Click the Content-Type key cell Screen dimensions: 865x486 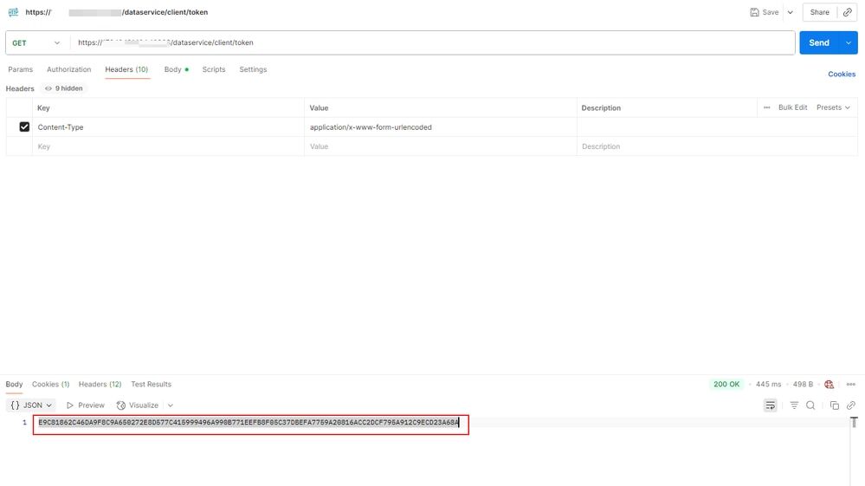click(x=168, y=126)
